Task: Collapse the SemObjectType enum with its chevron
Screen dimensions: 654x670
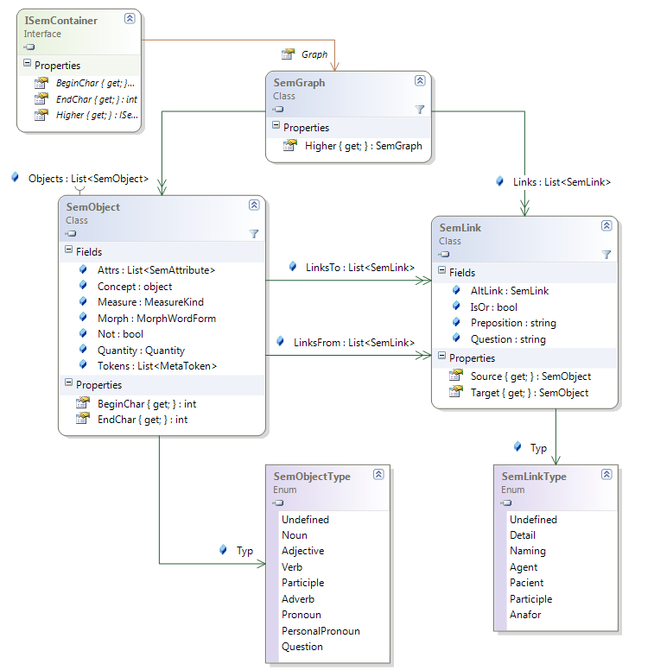Action: click(x=378, y=475)
